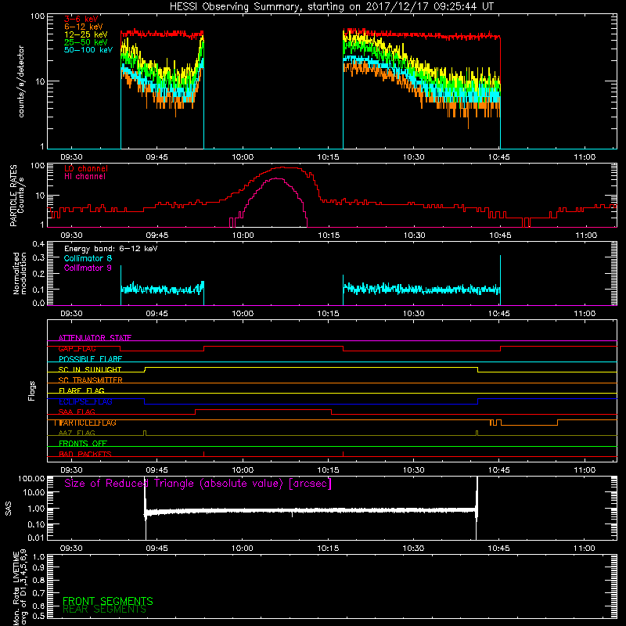
Task: Select the yellow 12-25 keV legend label
Action: [86, 34]
